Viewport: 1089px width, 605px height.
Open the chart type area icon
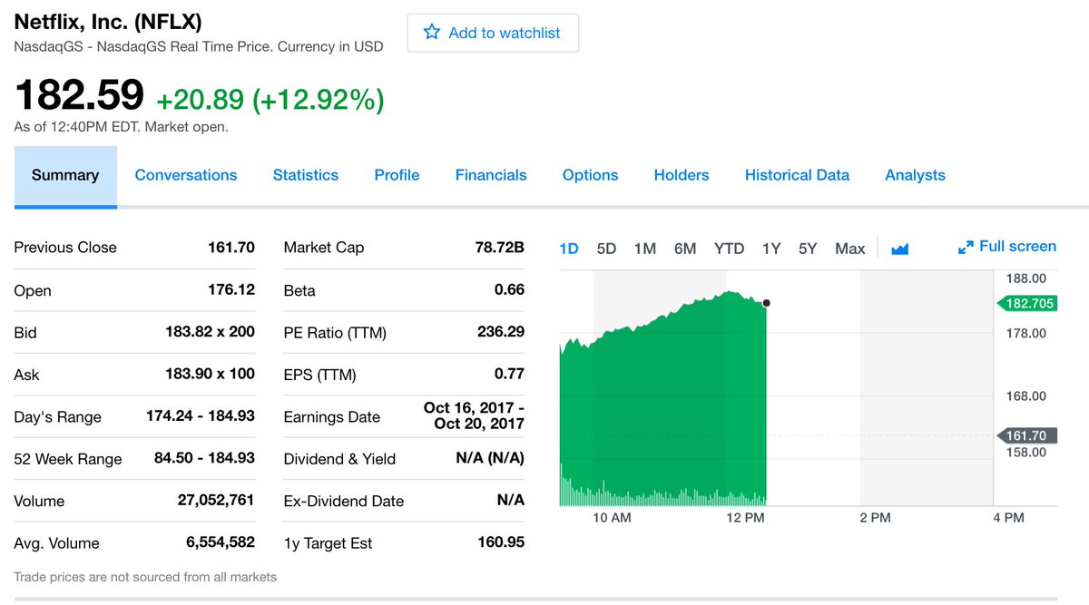pyautogui.click(x=899, y=249)
